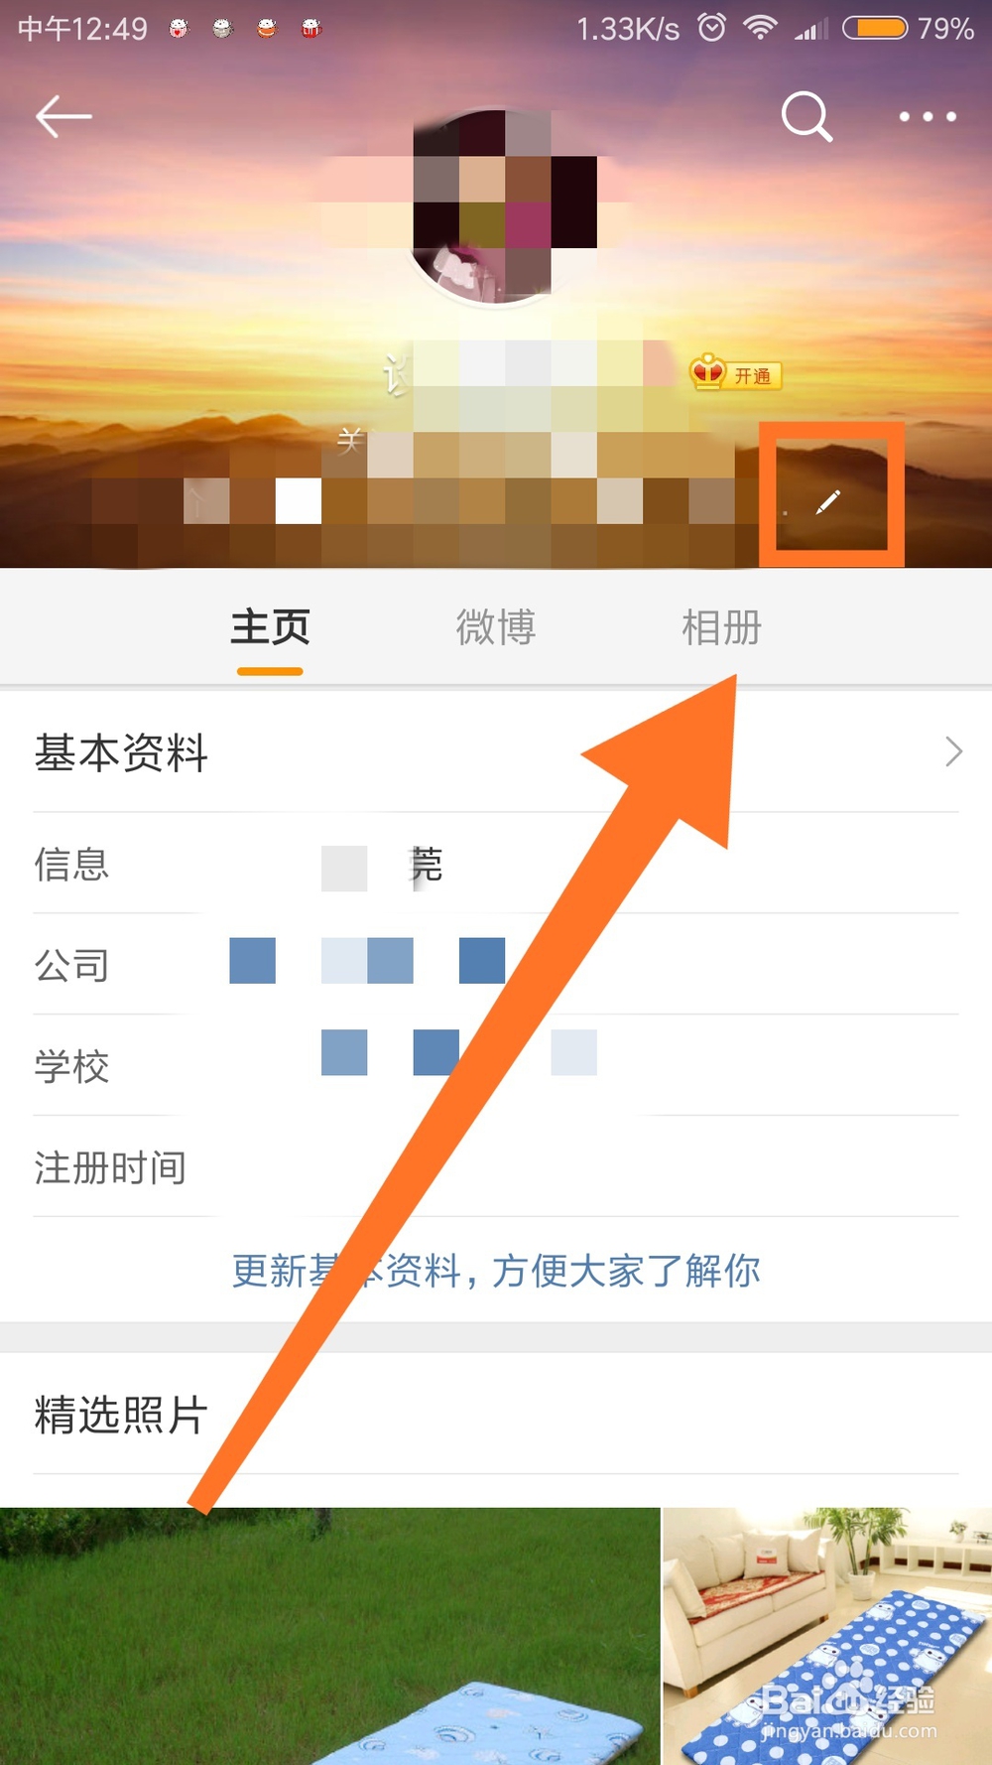Switch to the 微博 tab
The width and height of the screenshot is (992, 1765).
tap(496, 627)
